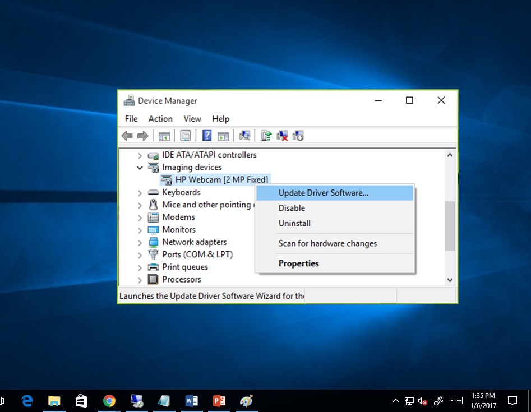Viewport: 531px width, 412px height.
Task: Open the File menu
Action: [131, 119]
